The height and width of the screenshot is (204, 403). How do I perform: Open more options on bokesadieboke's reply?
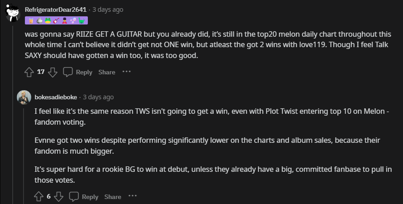point(132,196)
